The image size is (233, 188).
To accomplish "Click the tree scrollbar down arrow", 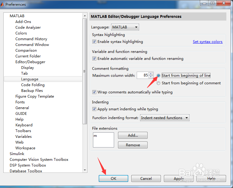I will [85, 170].
